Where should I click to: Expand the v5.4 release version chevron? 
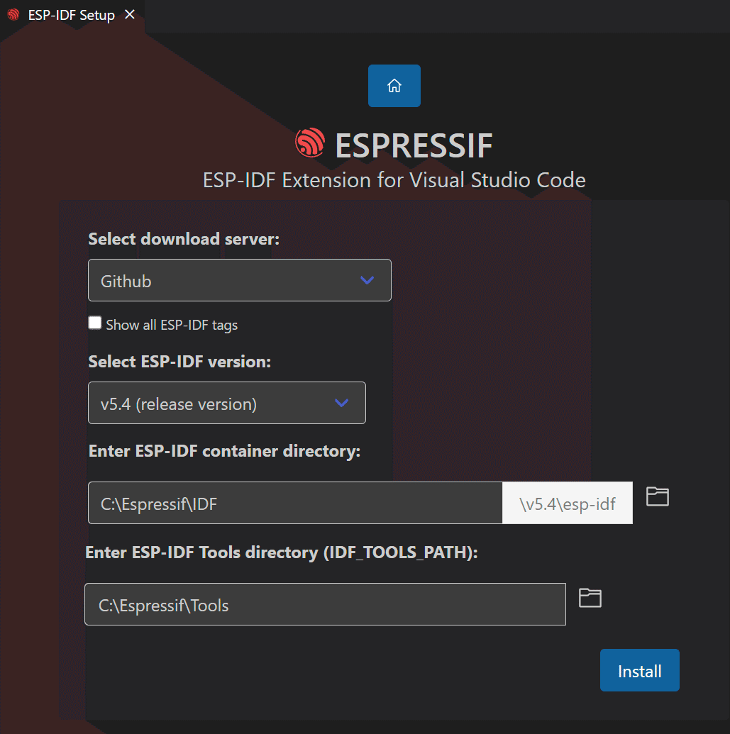(342, 403)
